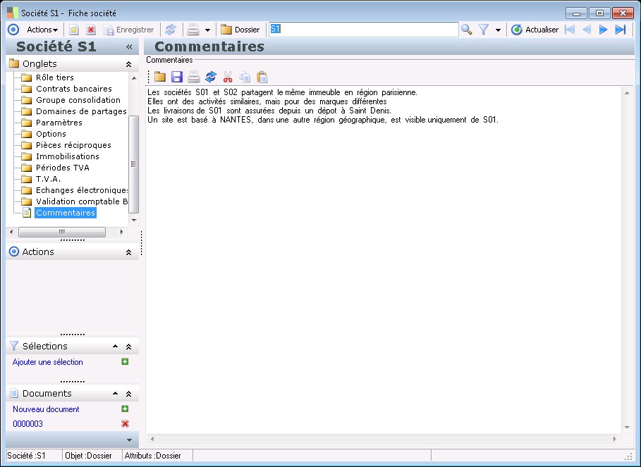Collapse the Société S1 sidebar
641x467 pixels.
[x=129, y=46]
